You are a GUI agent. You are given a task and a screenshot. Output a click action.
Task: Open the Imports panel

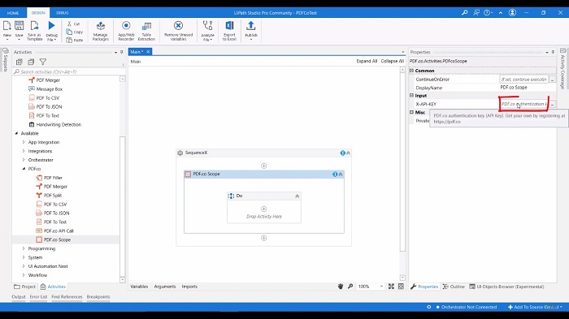[189, 287]
